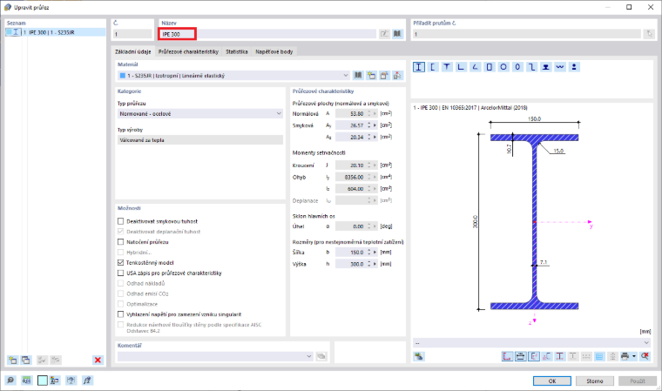
Task: Click the blue material color square
Action: coord(123,76)
